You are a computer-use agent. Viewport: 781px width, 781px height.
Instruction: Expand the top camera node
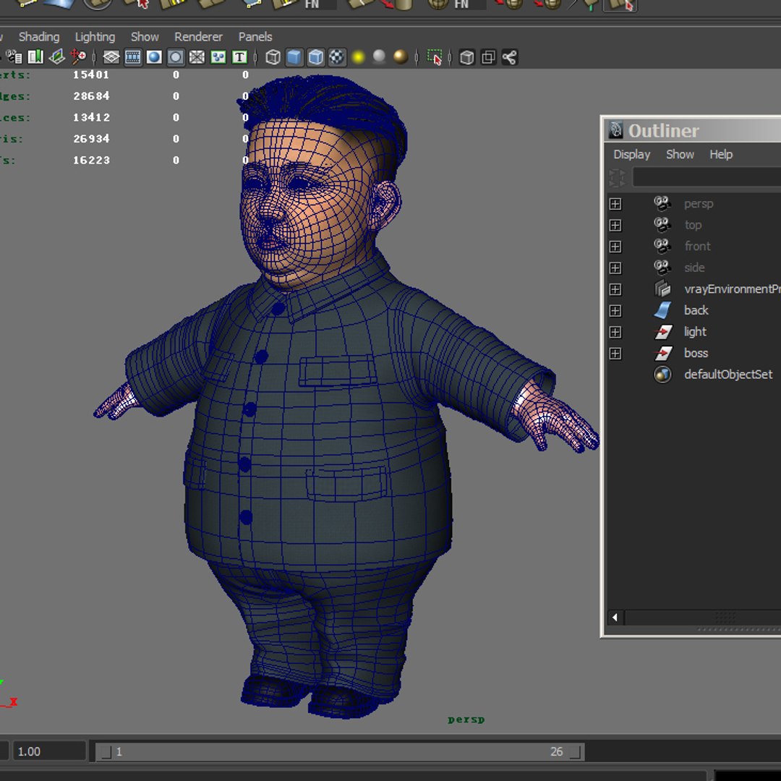coord(615,225)
